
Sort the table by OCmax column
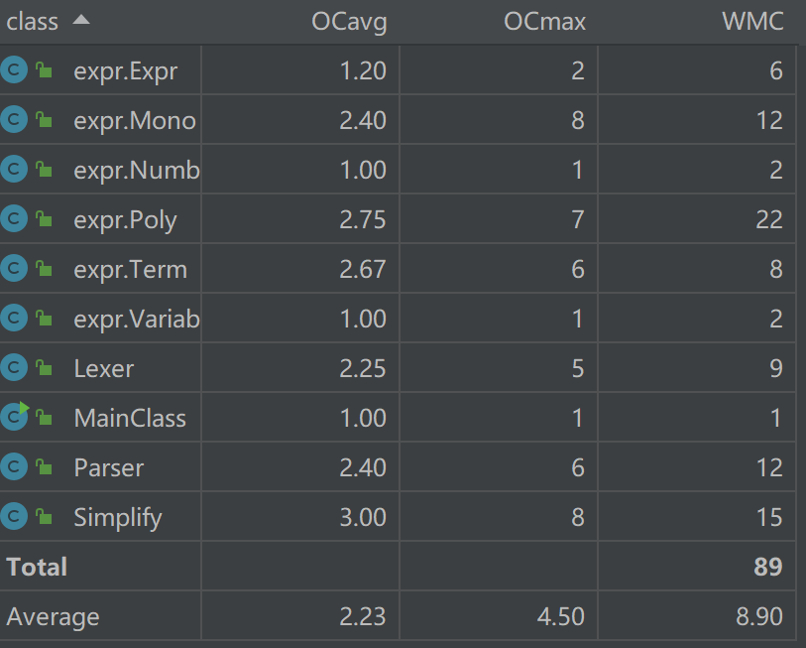click(544, 22)
